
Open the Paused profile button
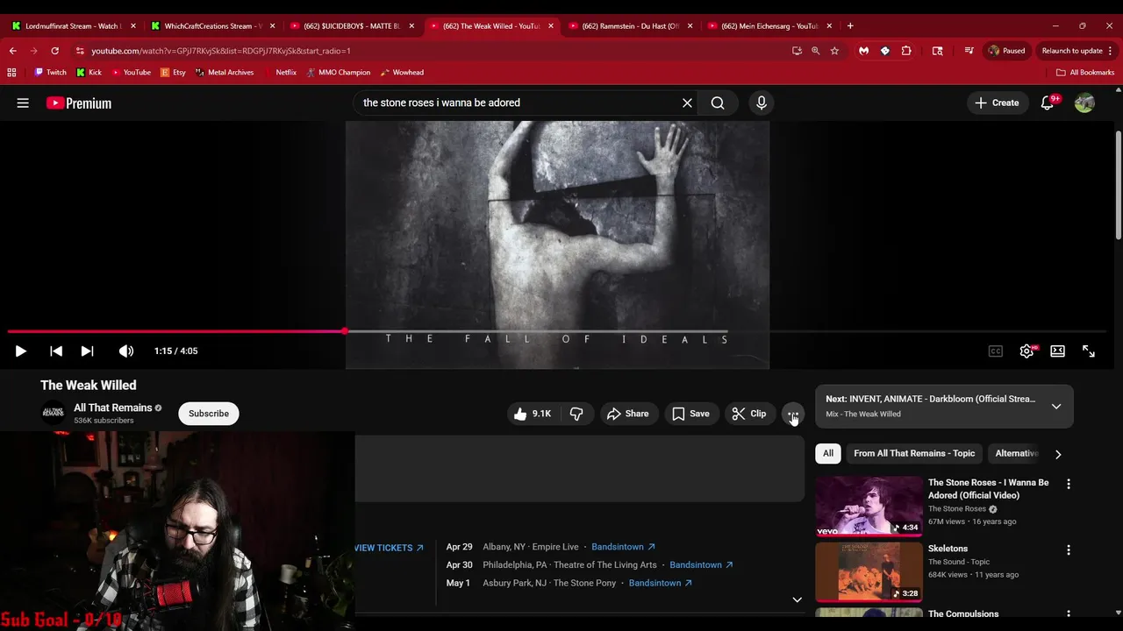point(1006,51)
